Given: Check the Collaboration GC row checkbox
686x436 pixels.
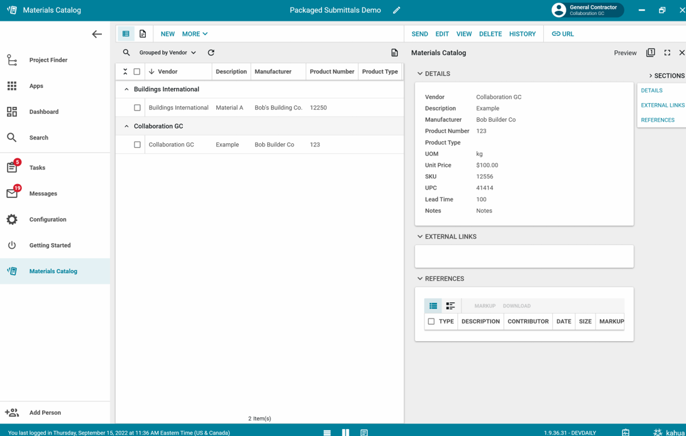Looking at the screenshot, I should click(x=137, y=145).
